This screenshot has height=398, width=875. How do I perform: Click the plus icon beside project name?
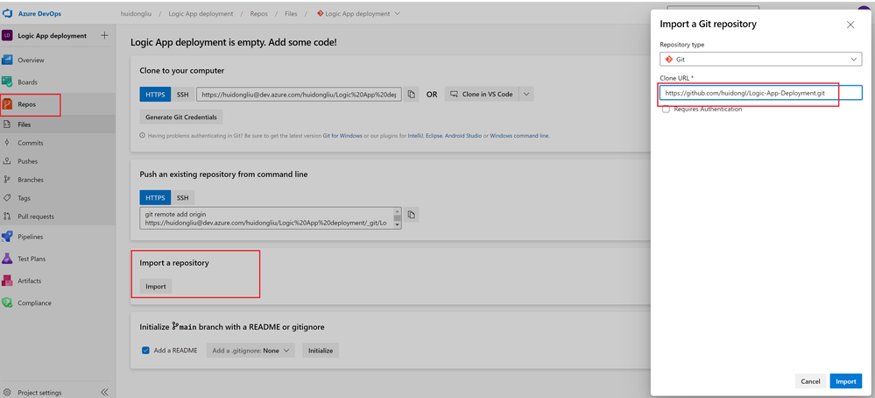[104, 36]
